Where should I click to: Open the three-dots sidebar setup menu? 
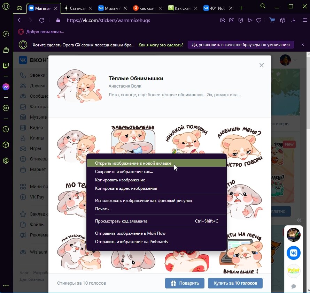coord(6,286)
